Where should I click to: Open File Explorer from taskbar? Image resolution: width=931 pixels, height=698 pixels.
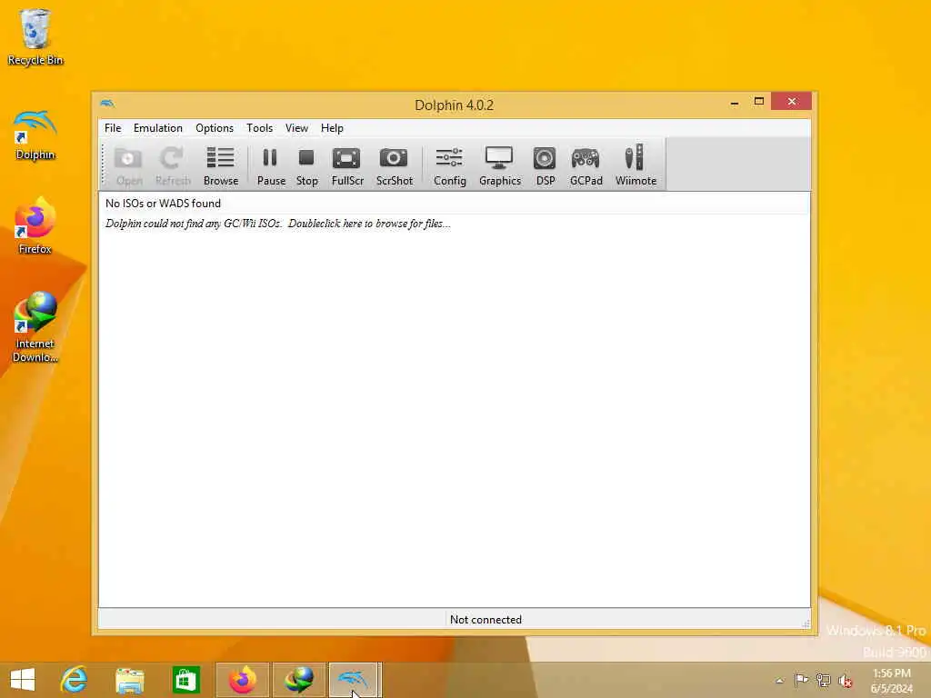129,680
